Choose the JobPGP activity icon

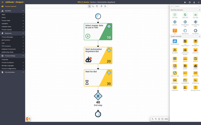[x=185, y=66]
